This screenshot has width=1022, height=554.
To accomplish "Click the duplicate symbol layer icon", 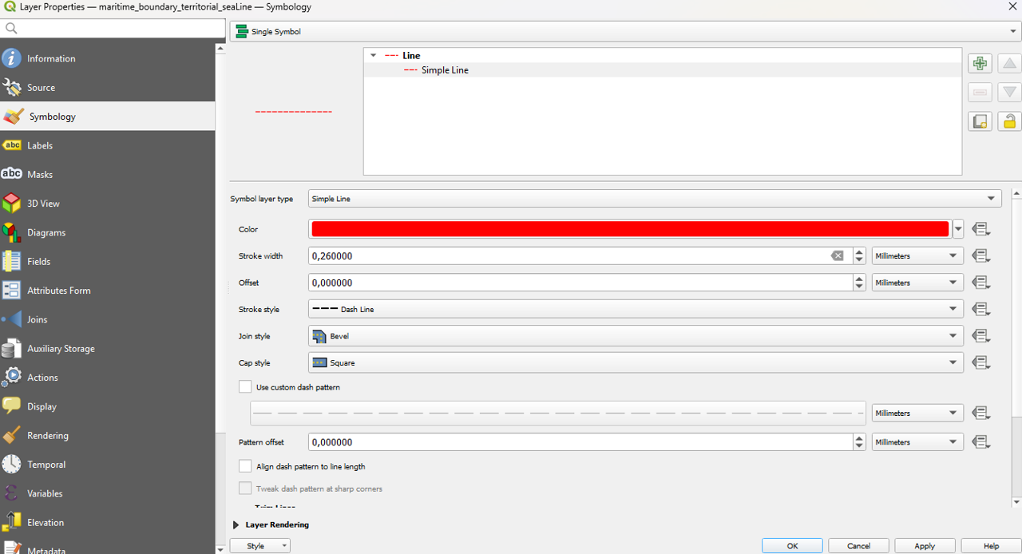I will point(980,121).
